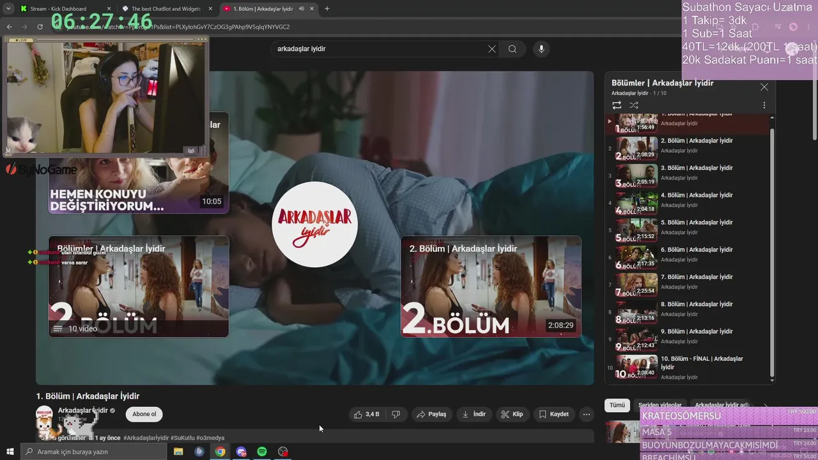Open a new browser tab
Image resolution: width=818 pixels, height=460 pixels.
[x=327, y=8]
